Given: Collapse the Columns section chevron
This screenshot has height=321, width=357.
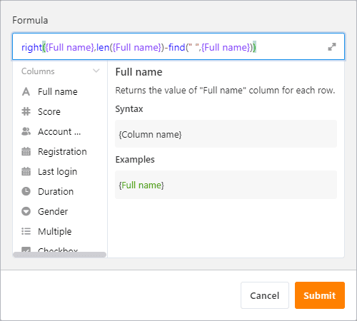Looking at the screenshot, I should click(96, 71).
